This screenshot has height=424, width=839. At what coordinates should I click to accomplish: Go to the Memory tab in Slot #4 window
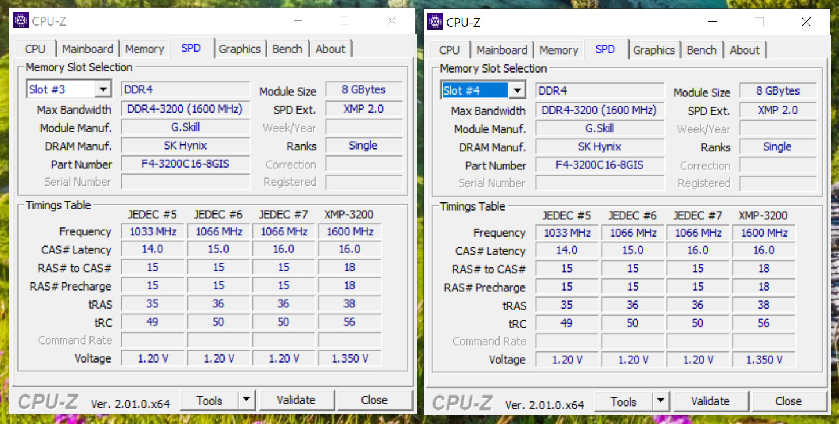click(x=559, y=50)
